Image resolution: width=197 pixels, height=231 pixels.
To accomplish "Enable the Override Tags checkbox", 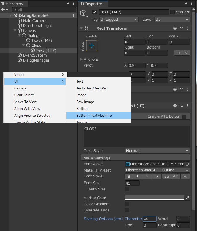I will pyautogui.click(x=127, y=210).
